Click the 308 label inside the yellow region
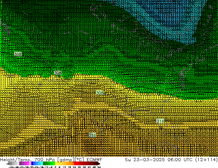 (x=100, y=93)
